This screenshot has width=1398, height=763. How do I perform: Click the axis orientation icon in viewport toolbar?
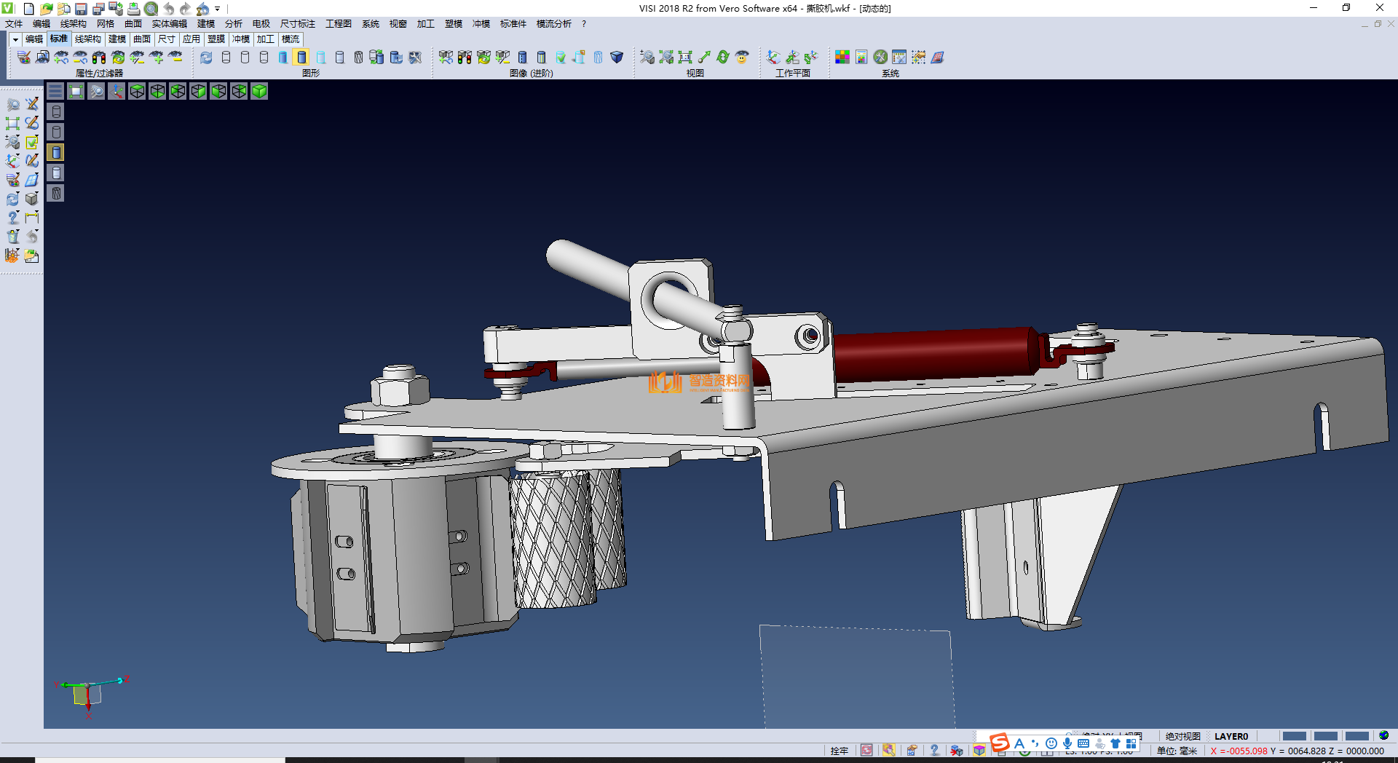coord(116,91)
